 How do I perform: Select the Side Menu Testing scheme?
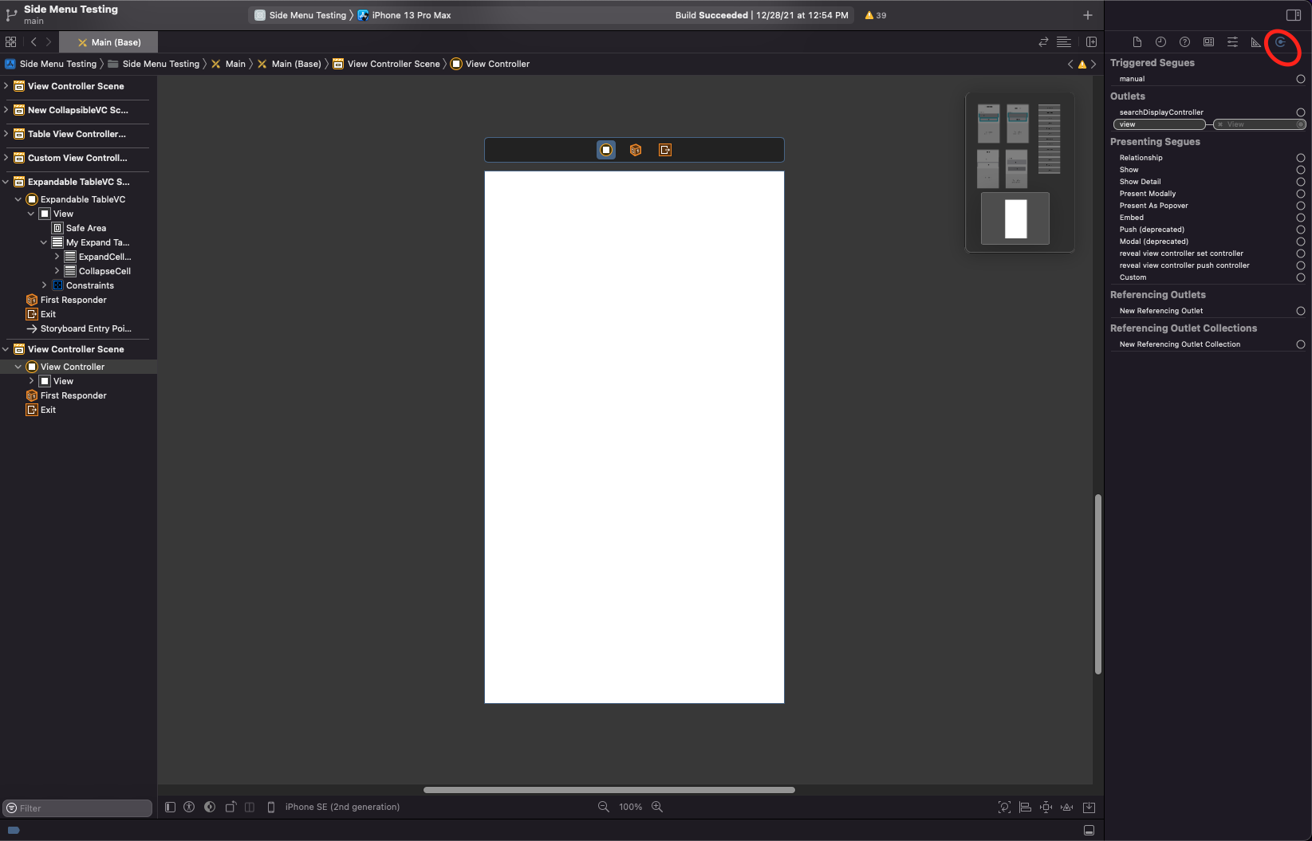300,15
